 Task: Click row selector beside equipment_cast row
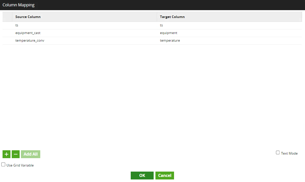pyautogui.click(x=7, y=33)
